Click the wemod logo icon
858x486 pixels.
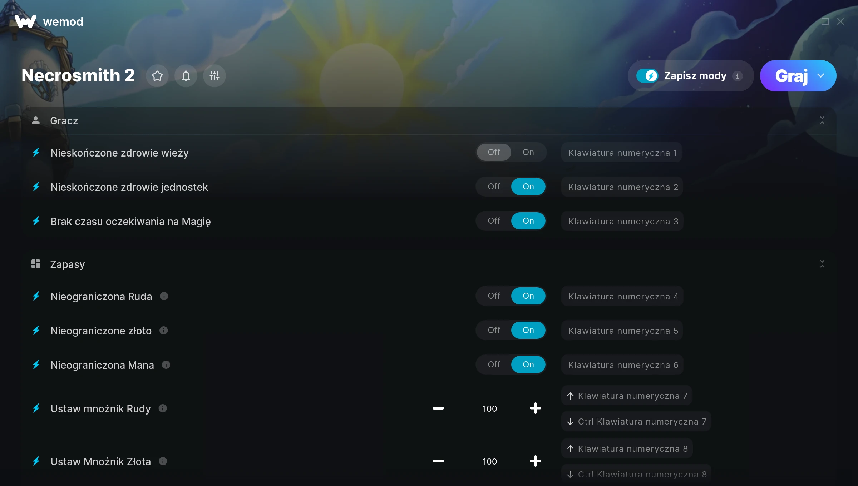(x=25, y=21)
